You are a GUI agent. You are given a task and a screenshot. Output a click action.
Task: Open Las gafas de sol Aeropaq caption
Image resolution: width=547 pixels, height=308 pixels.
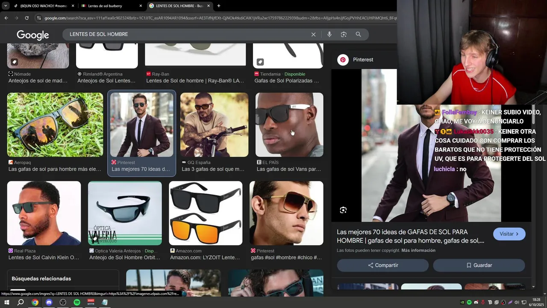tap(55, 169)
